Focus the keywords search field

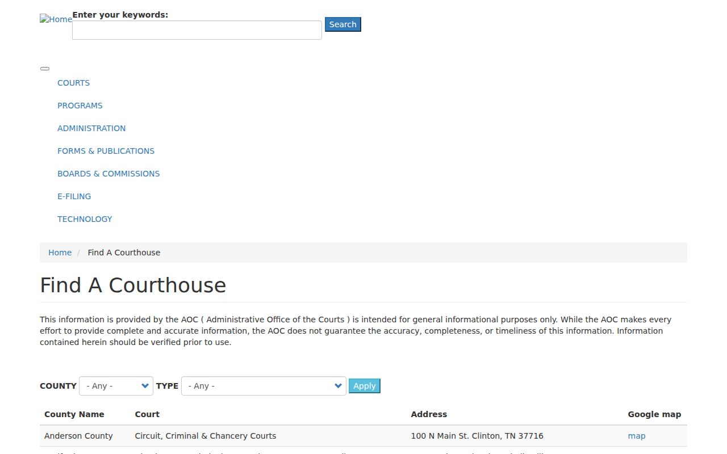point(197,30)
